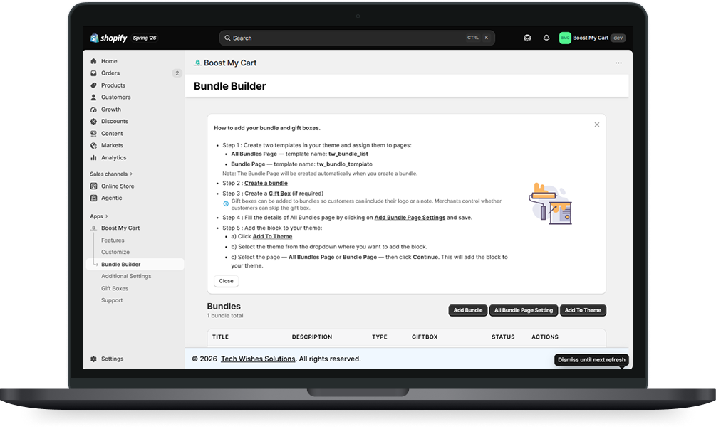Viewport: 716px width, 429px height.
Task: Click the Spring '26 edition label
Action: point(145,38)
